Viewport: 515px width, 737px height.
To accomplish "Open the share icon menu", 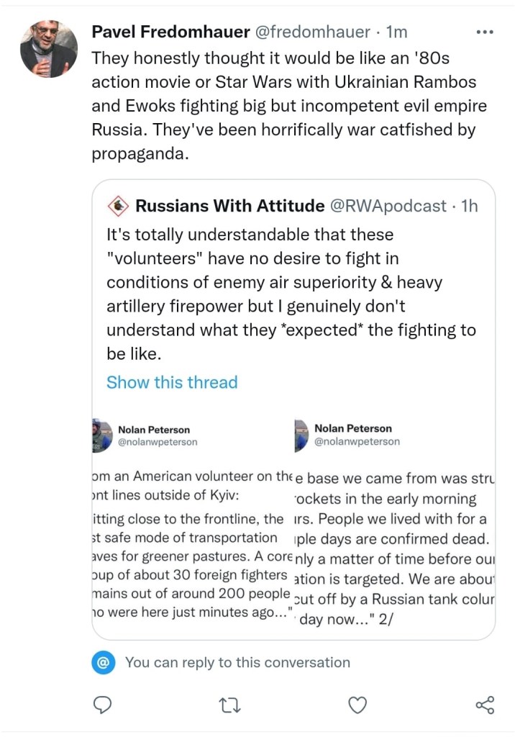I will coord(486,705).
